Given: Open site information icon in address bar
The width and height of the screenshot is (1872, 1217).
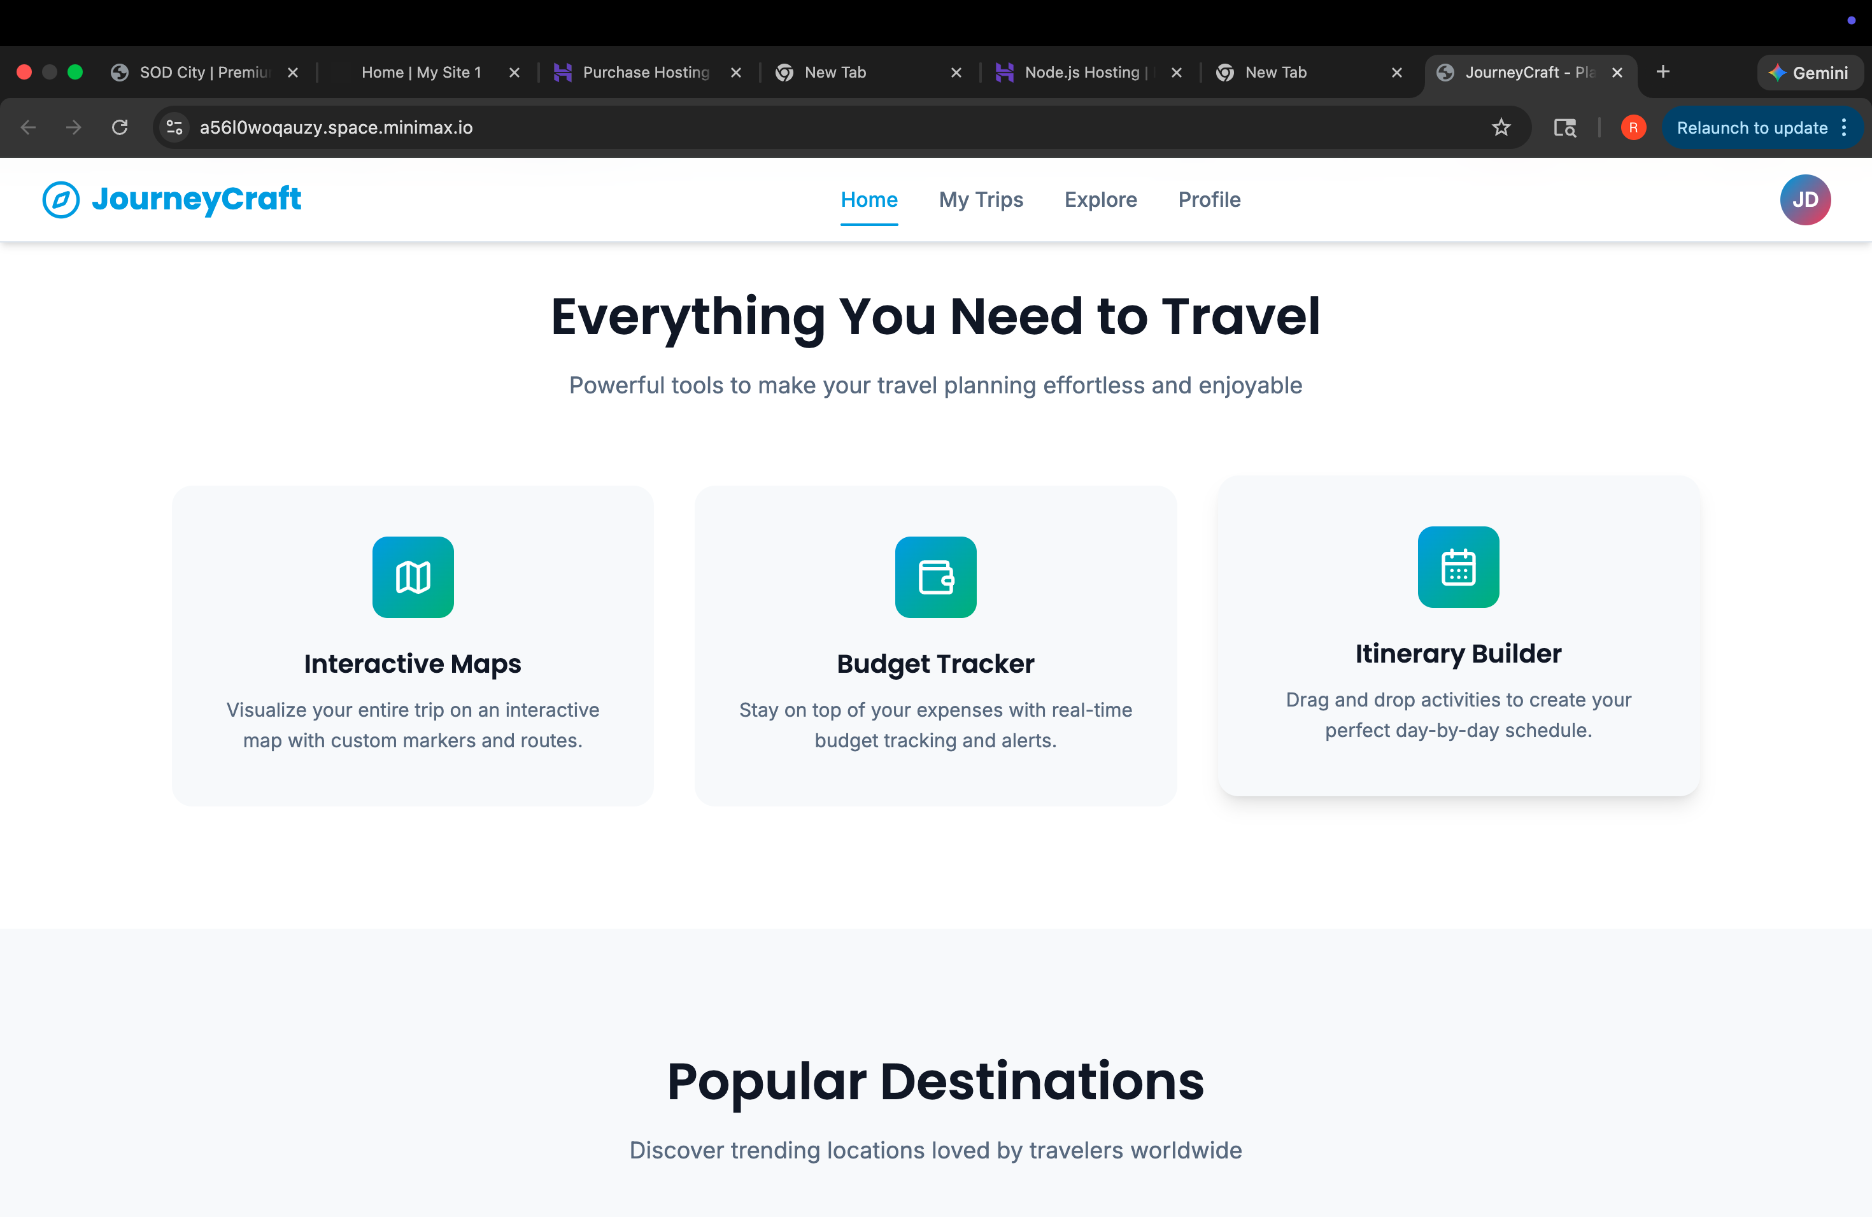Looking at the screenshot, I should coord(174,127).
